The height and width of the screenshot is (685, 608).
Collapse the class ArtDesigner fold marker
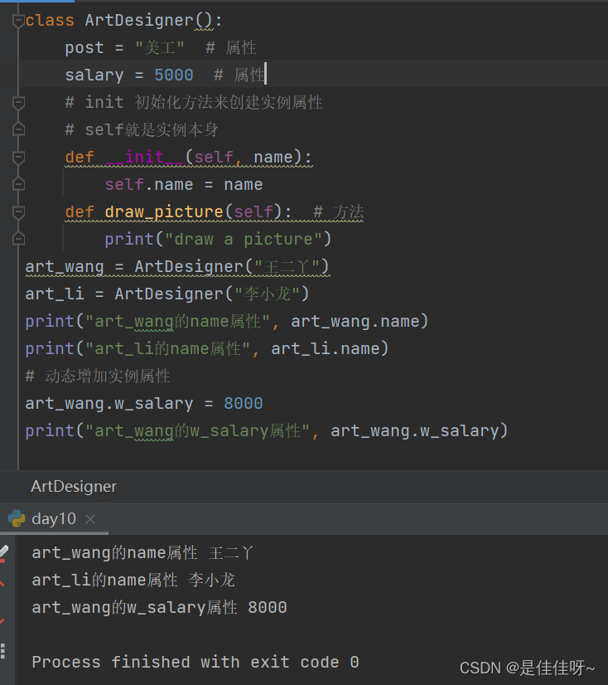pos(18,20)
